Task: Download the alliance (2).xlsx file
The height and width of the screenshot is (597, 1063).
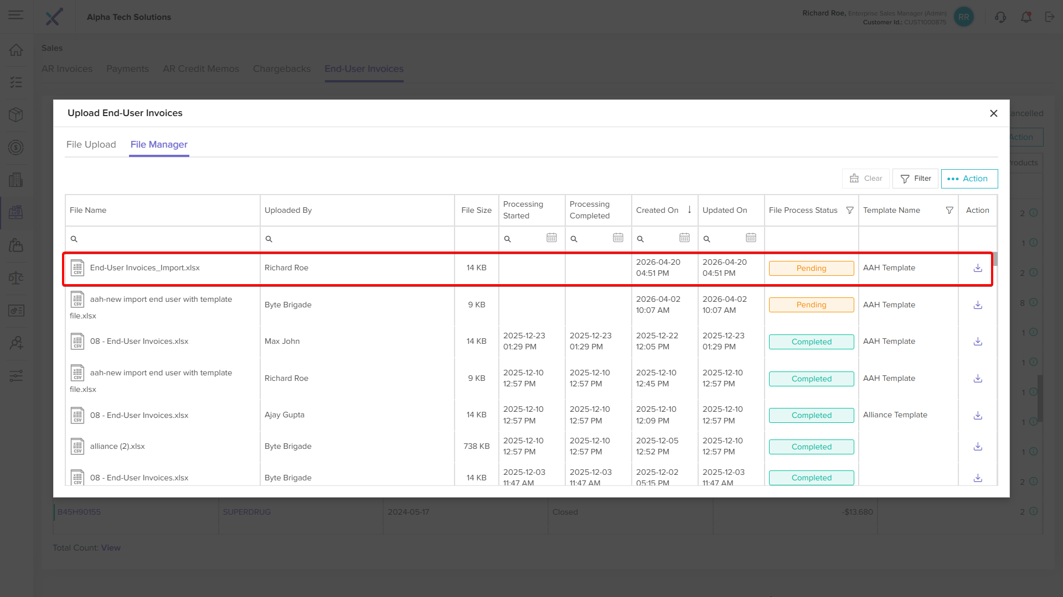Action: point(978,447)
